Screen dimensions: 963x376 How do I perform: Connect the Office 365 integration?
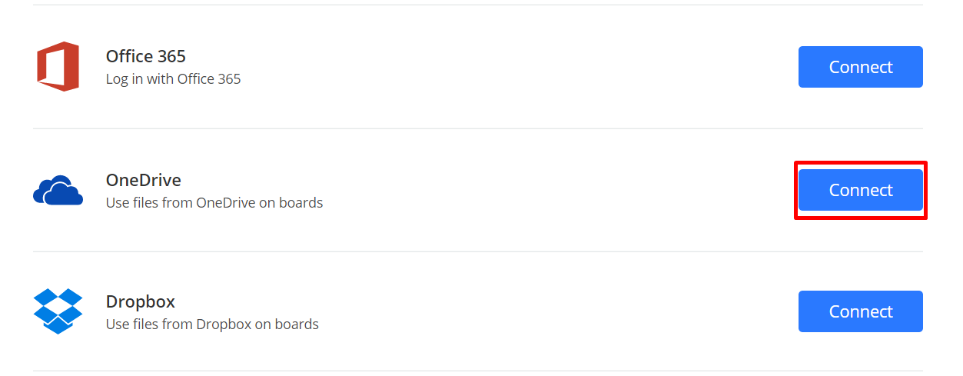click(860, 67)
